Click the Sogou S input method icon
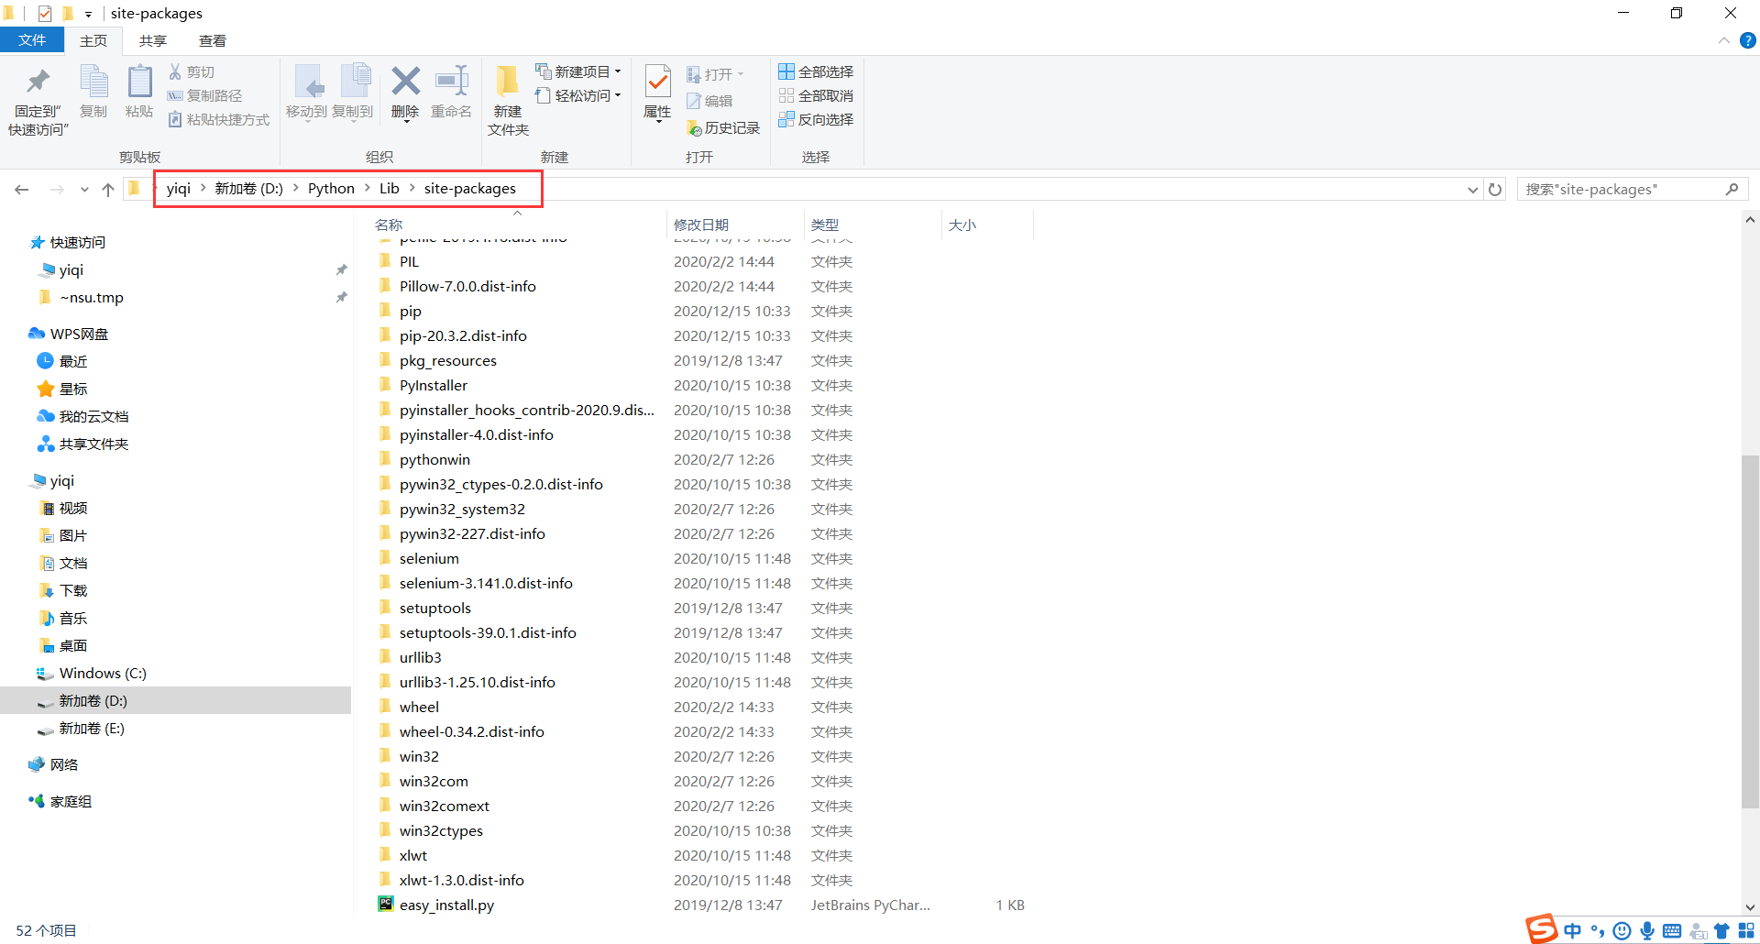The image size is (1760, 944). [1542, 928]
